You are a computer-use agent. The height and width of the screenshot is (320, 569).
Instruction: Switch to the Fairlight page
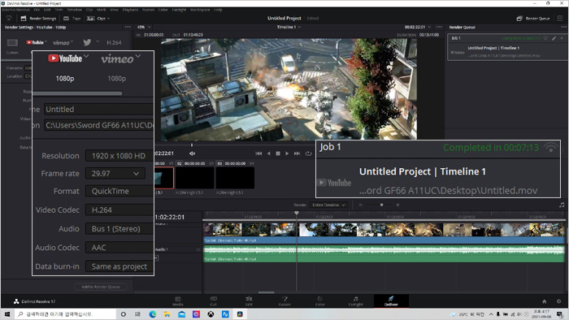pyautogui.click(x=356, y=301)
